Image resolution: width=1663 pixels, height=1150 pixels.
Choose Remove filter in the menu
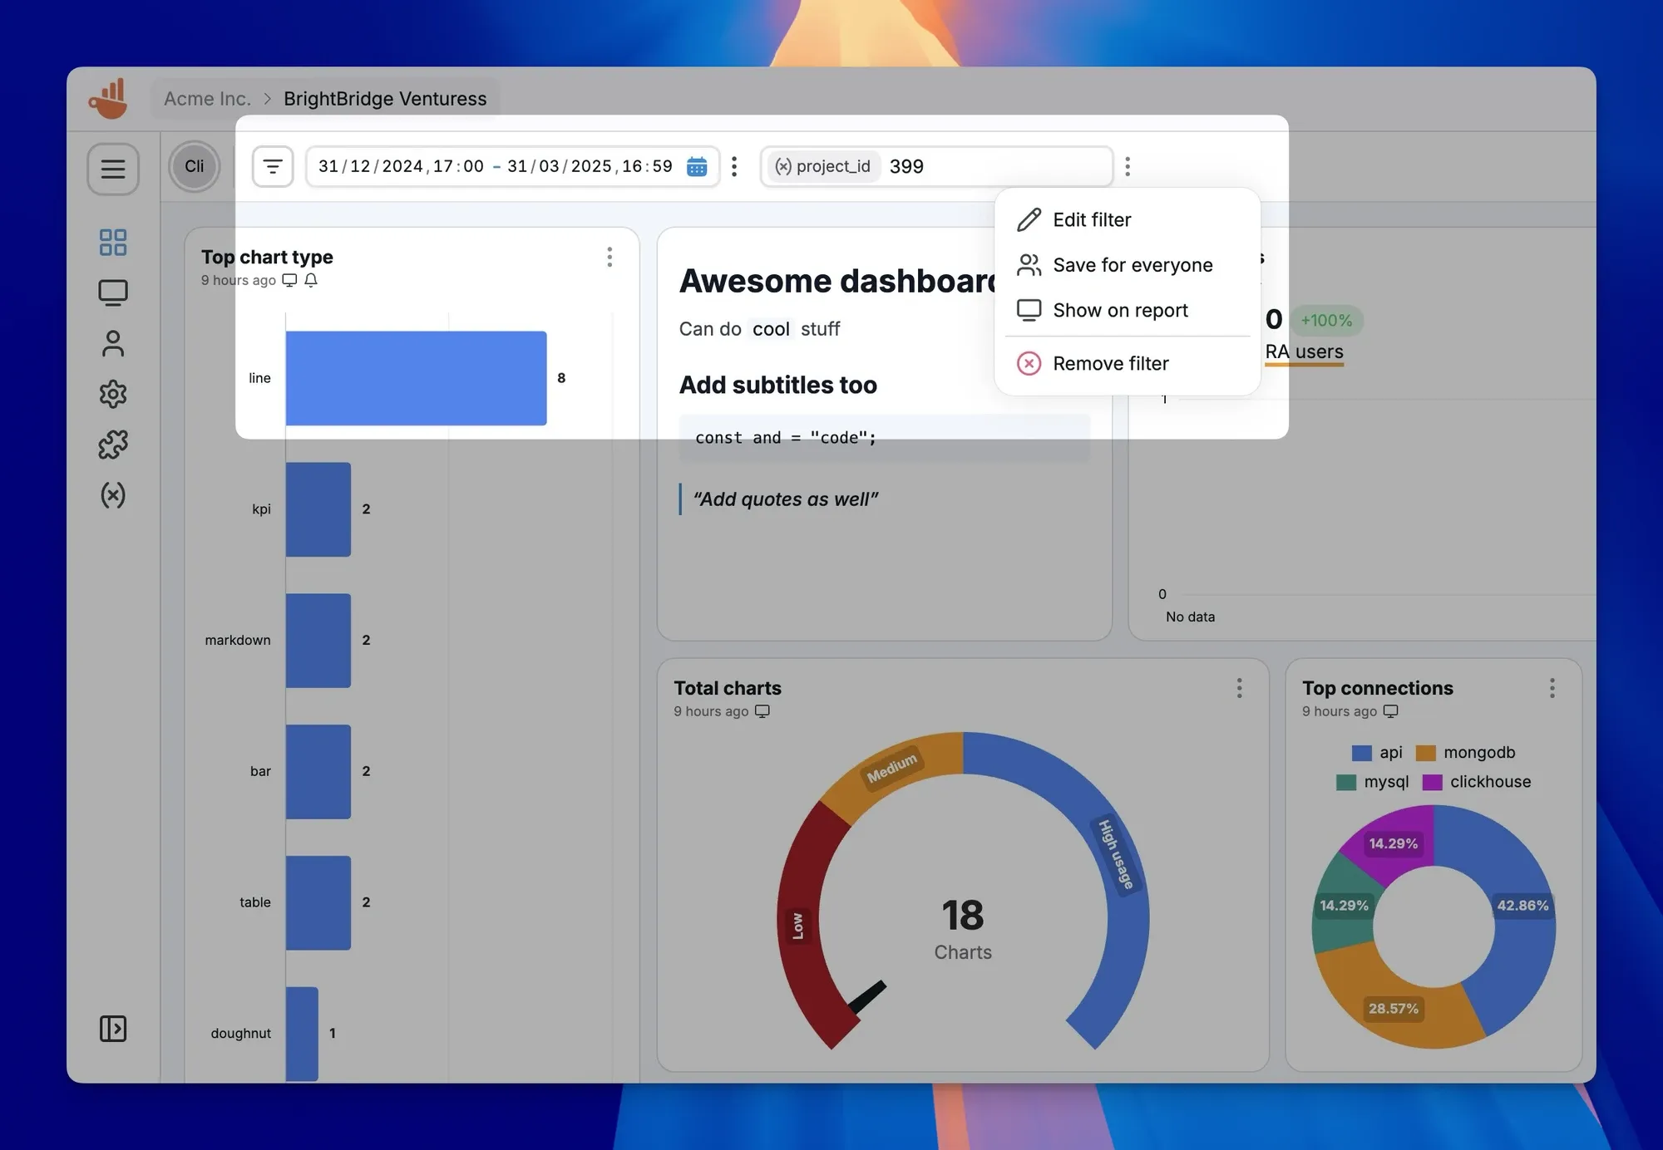[1110, 364]
